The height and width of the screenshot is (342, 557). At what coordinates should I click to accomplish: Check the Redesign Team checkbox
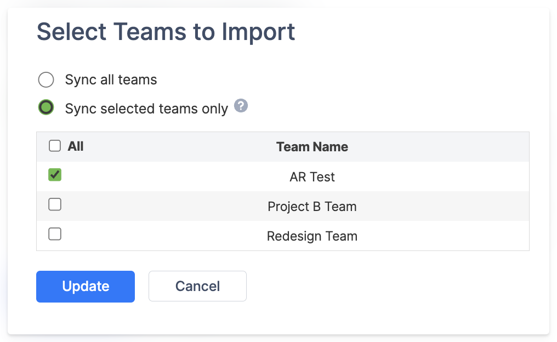click(x=55, y=234)
